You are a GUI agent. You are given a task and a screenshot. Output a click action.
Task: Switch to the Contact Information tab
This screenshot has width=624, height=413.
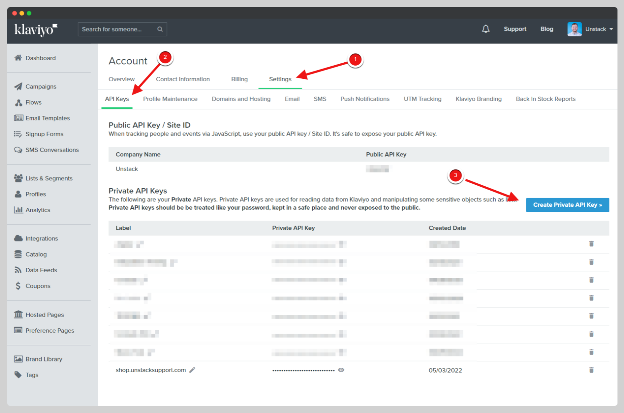click(x=183, y=79)
